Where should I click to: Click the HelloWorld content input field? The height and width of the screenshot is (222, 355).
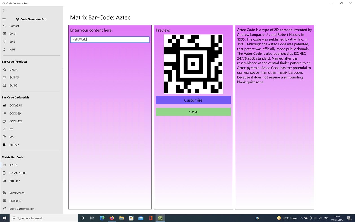(x=110, y=39)
